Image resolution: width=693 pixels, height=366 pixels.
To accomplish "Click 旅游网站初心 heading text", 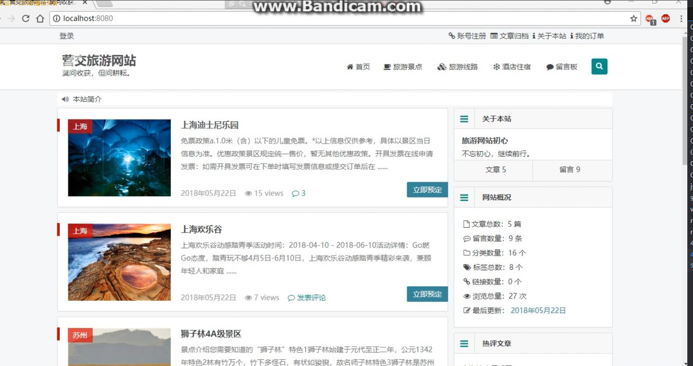I will coord(485,141).
